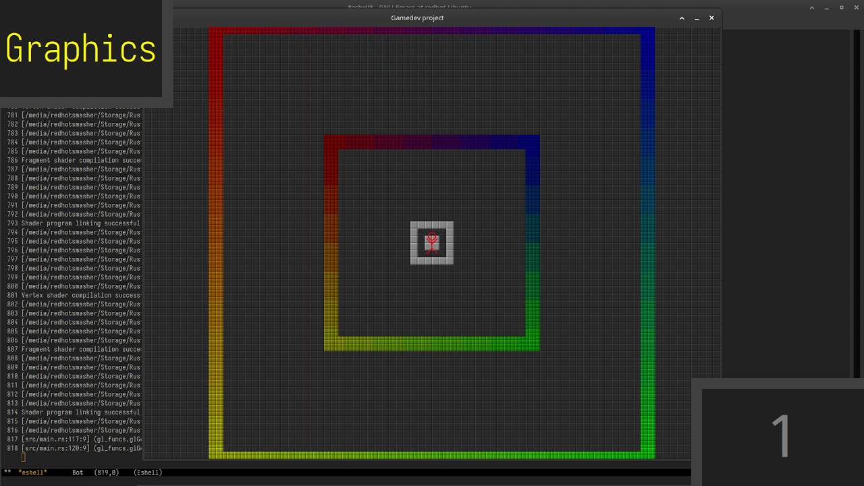Viewport: 864px width, 486px height.
Task: Click the Gamedev project title bar text
Action: (417, 18)
